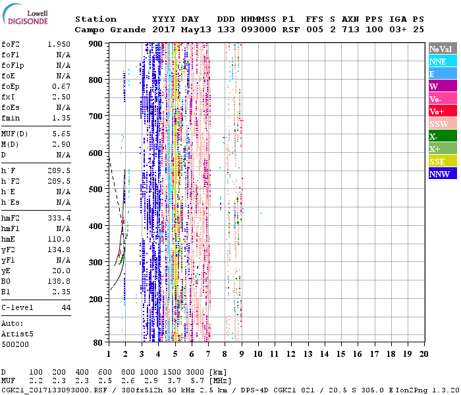Viewport: 461px width, 395px height.
Task: Click the Lowell Digisonde logo
Action: coord(25,14)
